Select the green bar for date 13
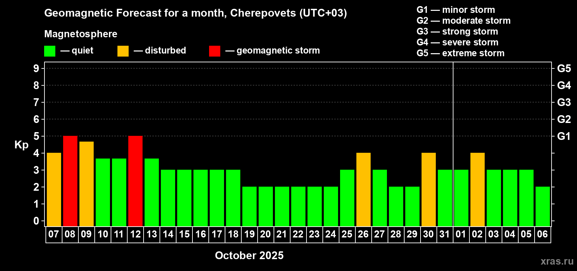The height and width of the screenshot is (271, 577). [x=152, y=192]
